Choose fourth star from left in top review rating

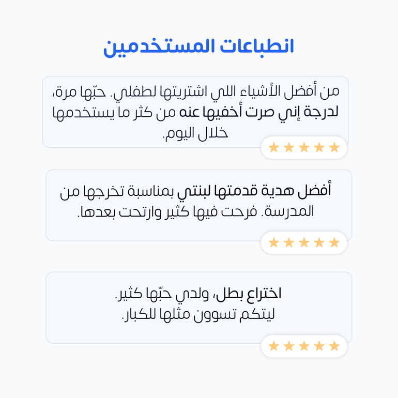pos(319,147)
